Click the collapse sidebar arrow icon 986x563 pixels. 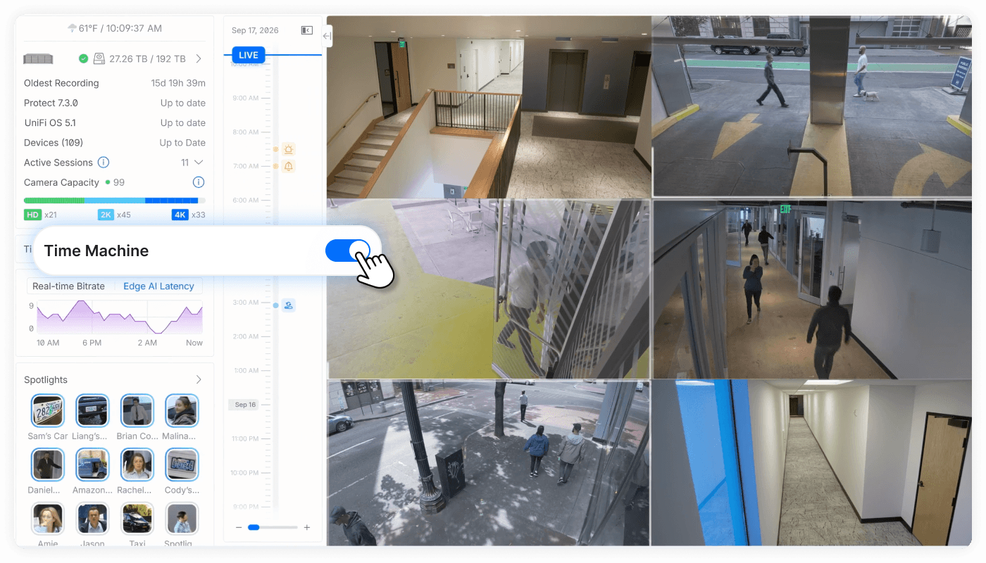[327, 36]
